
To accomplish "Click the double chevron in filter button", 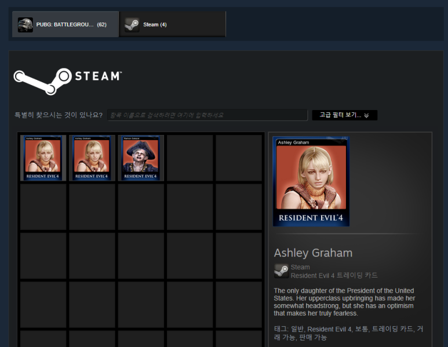I will [x=366, y=115].
